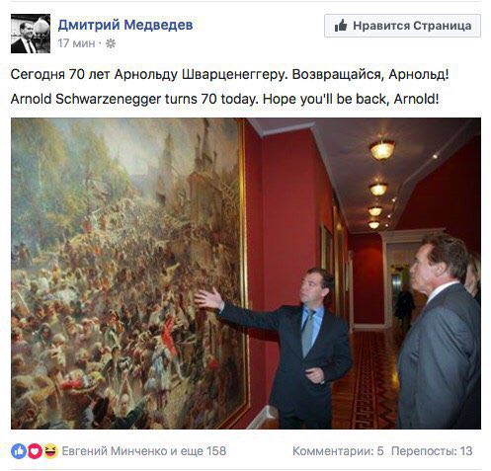Click the Russian post text line
491x471 pixels.
tap(229, 75)
